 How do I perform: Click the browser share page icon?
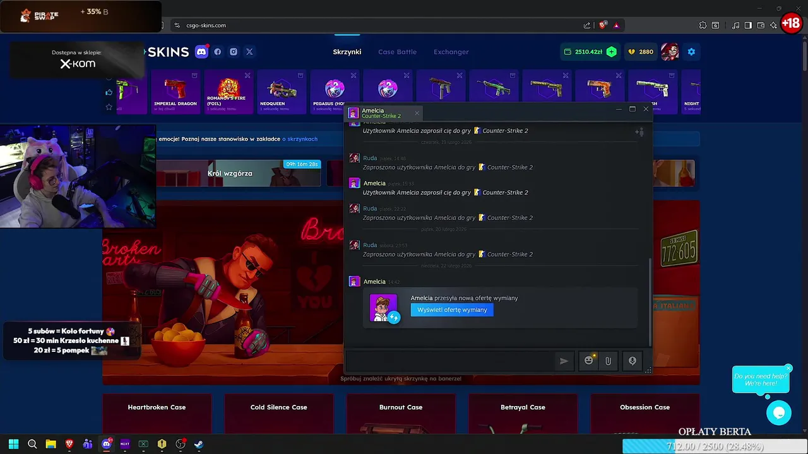click(587, 25)
